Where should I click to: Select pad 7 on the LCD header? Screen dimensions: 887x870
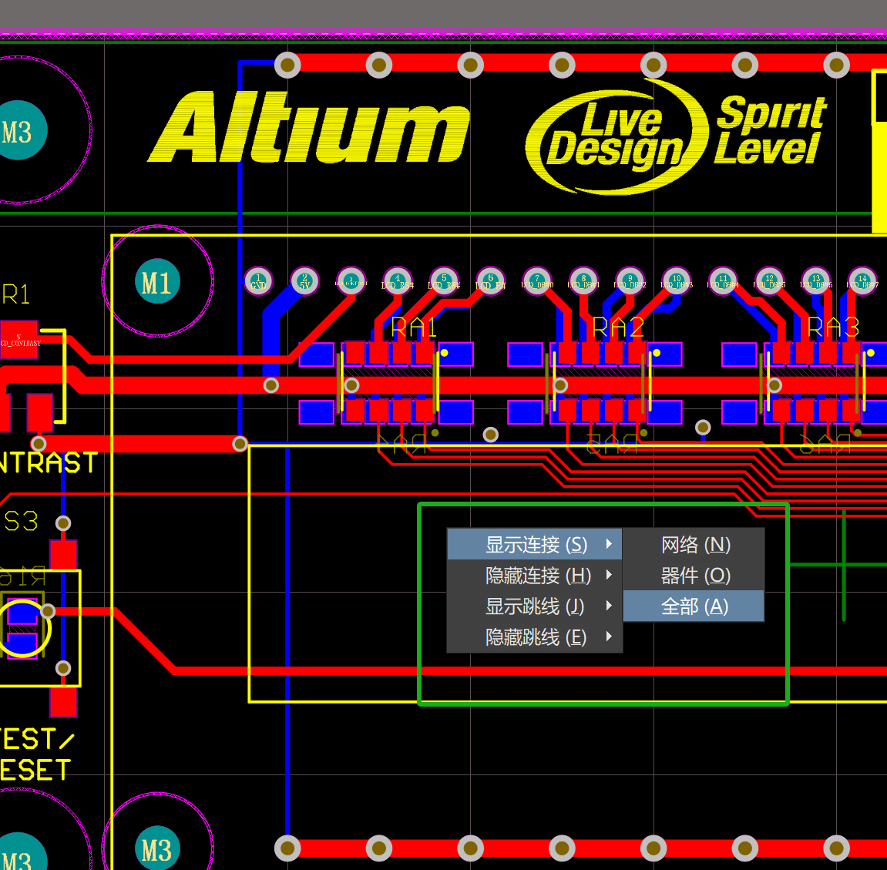[x=537, y=281]
